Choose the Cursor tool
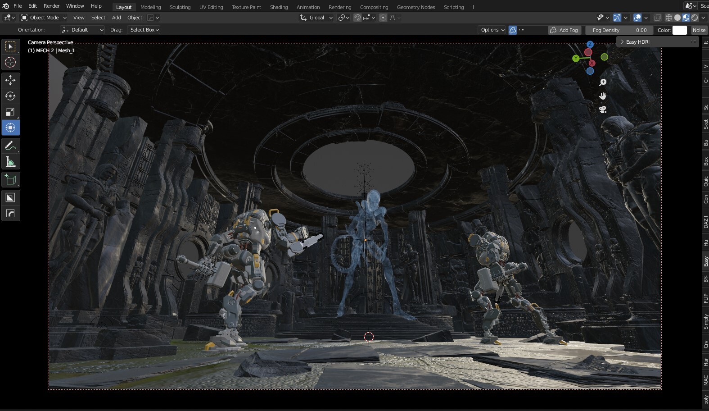Screen dimensions: 709x411 pos(10,62)
